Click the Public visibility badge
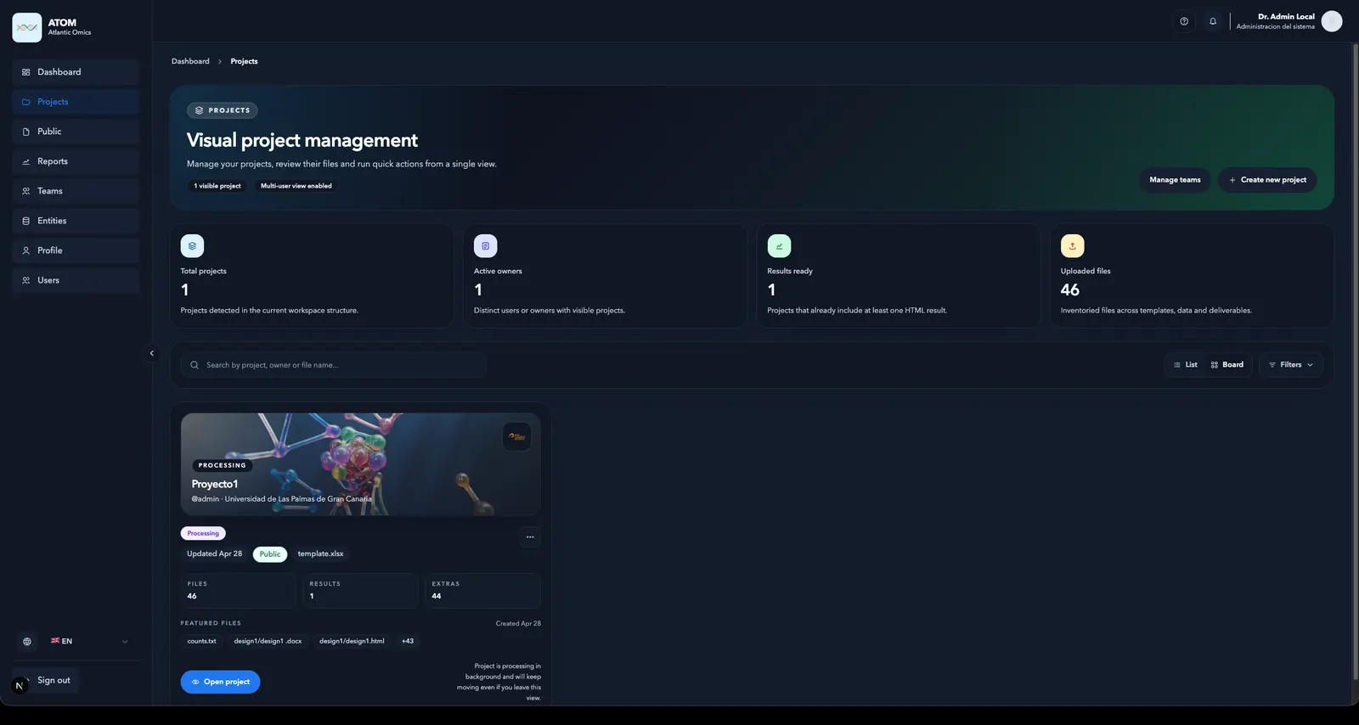 (x=270, y=554)
